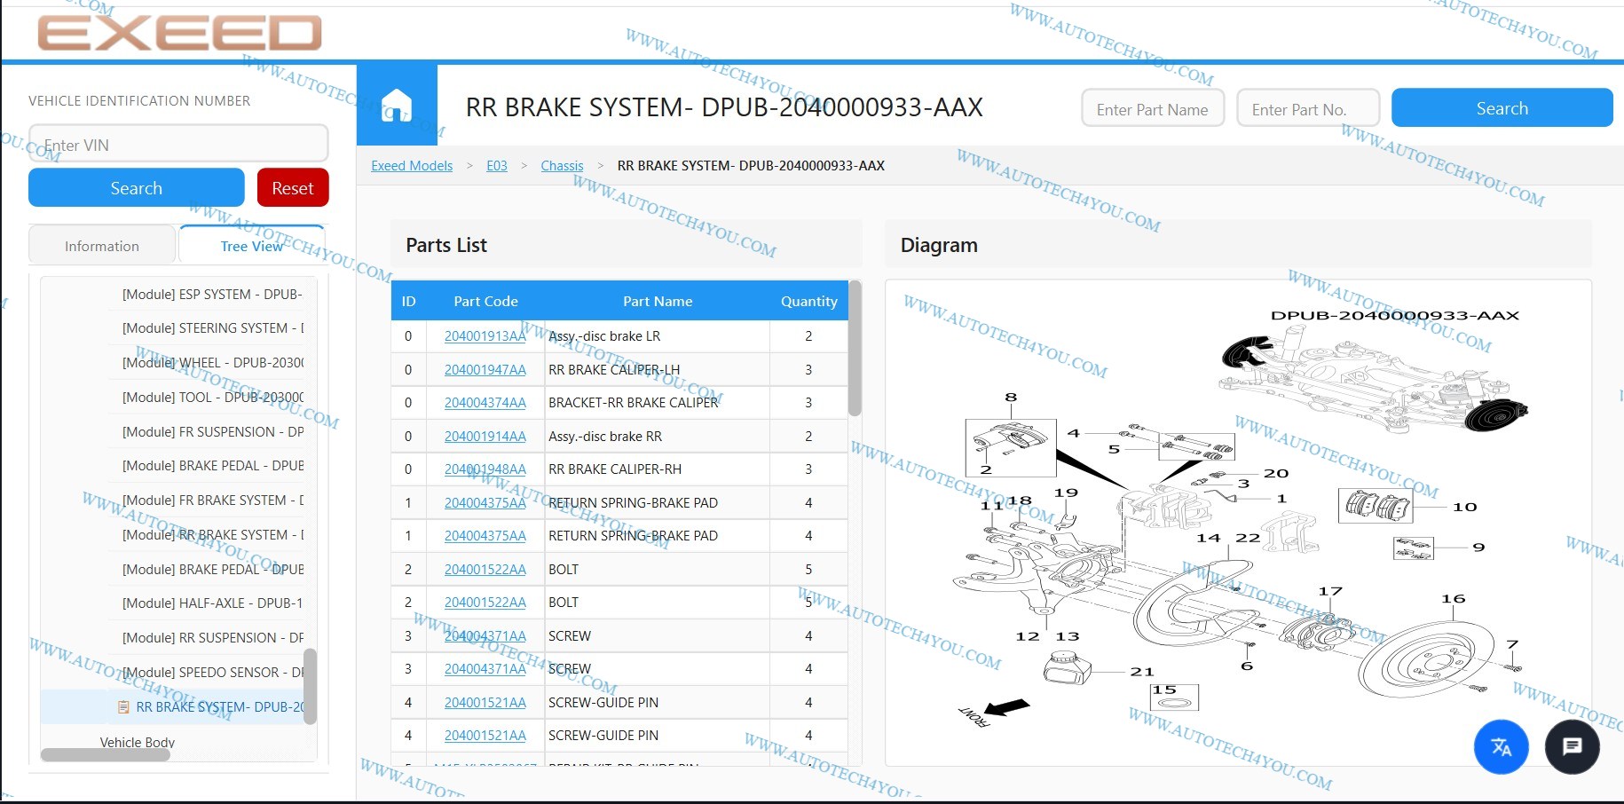Open the WHEEL module entry
Image resolution: width=1624 pixels, height=804 pixels.
[x=213, y=363]
